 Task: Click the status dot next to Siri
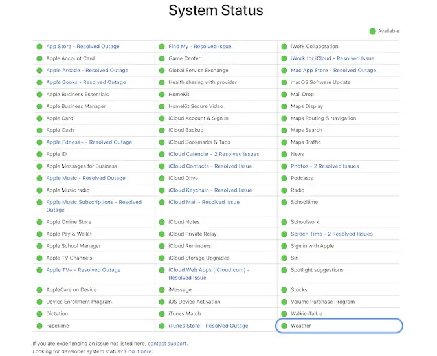pyautogui.click(x=284, y=258)
